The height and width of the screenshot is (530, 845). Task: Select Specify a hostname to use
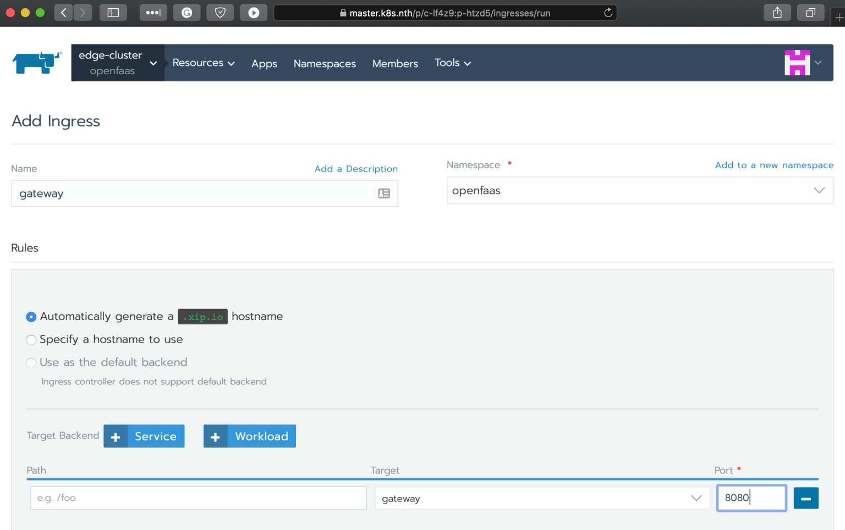click(x=31, y=340)
